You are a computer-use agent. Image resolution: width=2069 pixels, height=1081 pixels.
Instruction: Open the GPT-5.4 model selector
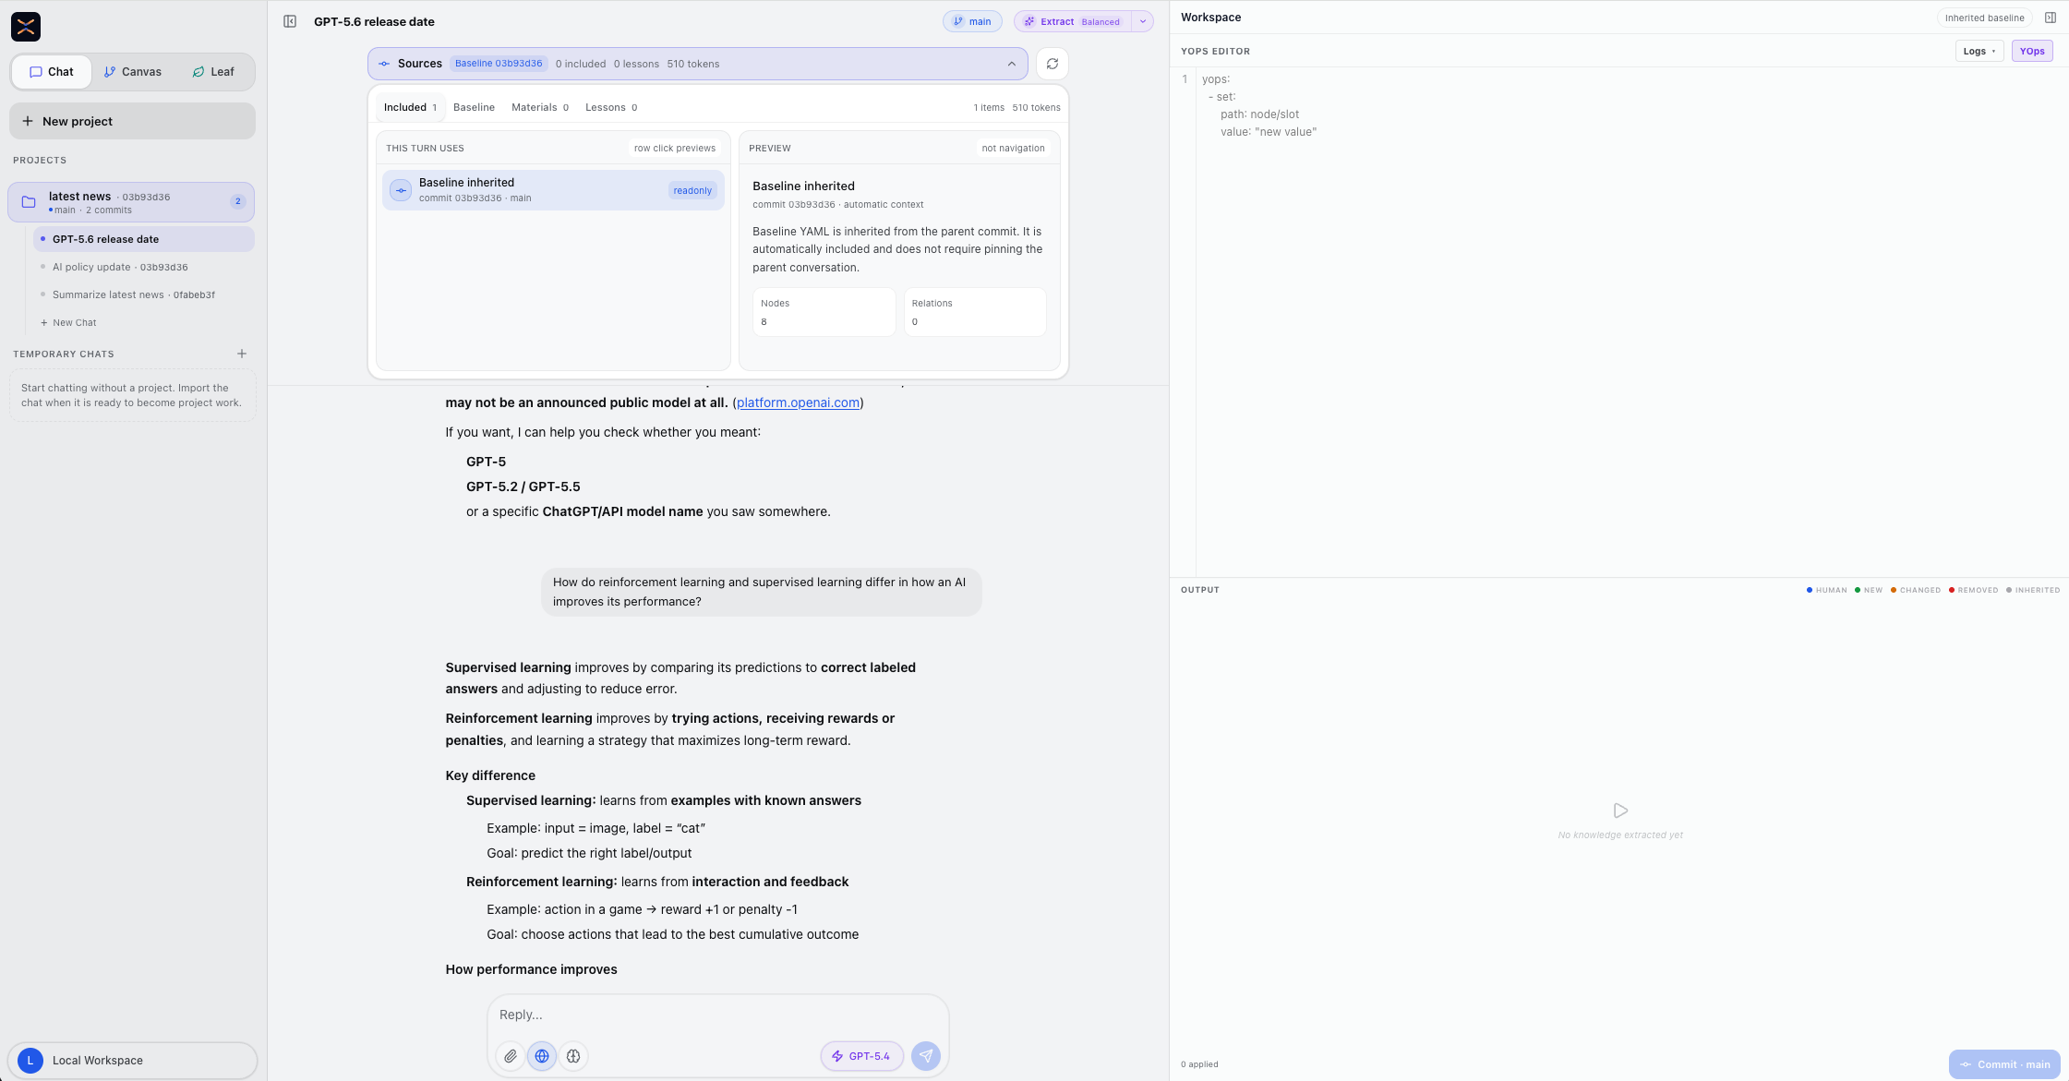tap(861, 1056)
